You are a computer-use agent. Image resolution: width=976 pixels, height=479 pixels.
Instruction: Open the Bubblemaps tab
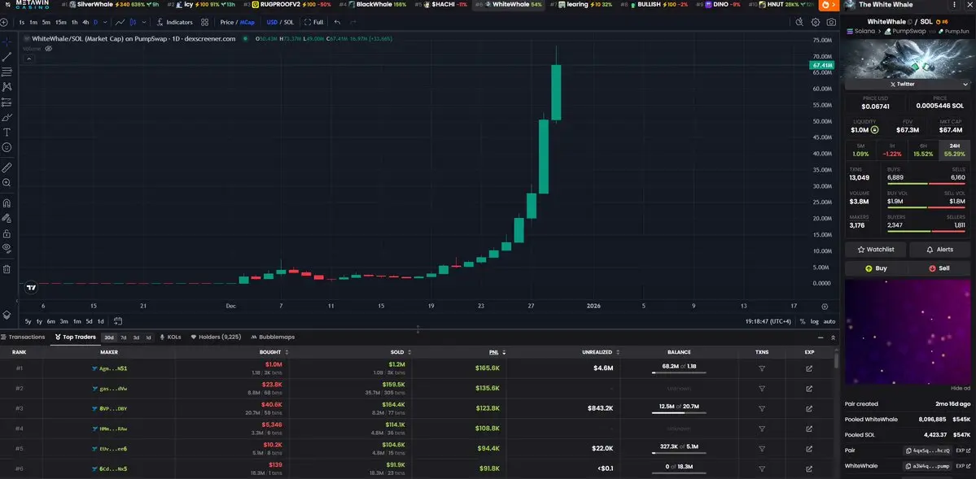point(273,337)
